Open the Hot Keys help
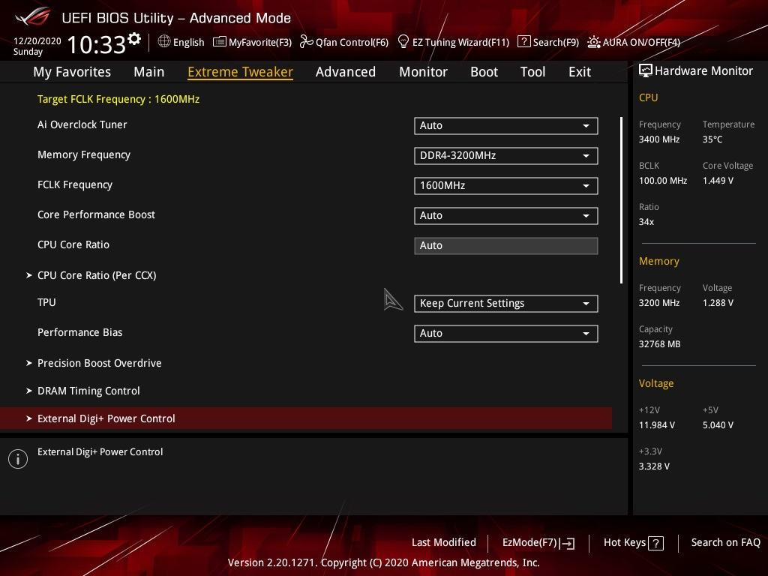The image size is (768, 576). [633, 543]
